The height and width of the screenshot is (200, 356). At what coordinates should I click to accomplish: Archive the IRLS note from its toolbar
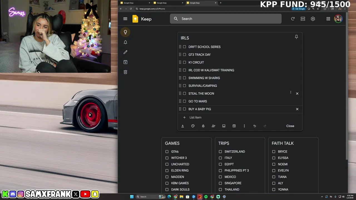point(234,126)
